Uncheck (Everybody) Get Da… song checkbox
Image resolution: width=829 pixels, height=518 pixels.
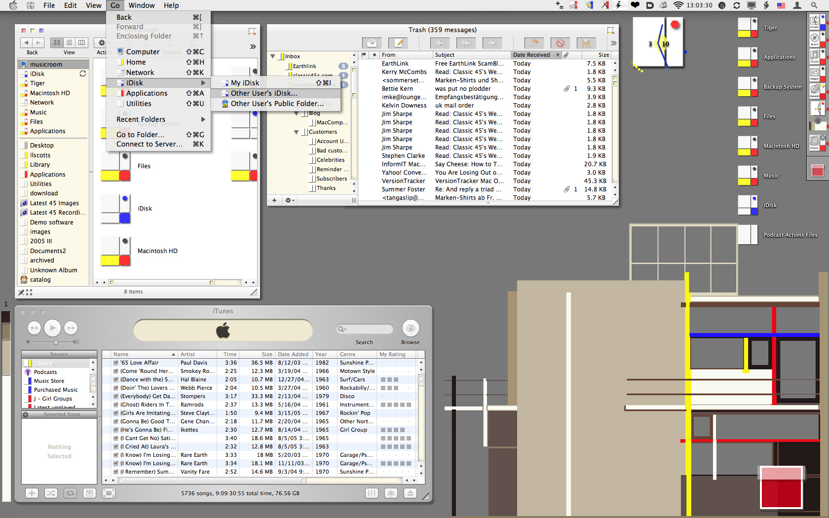116,396
